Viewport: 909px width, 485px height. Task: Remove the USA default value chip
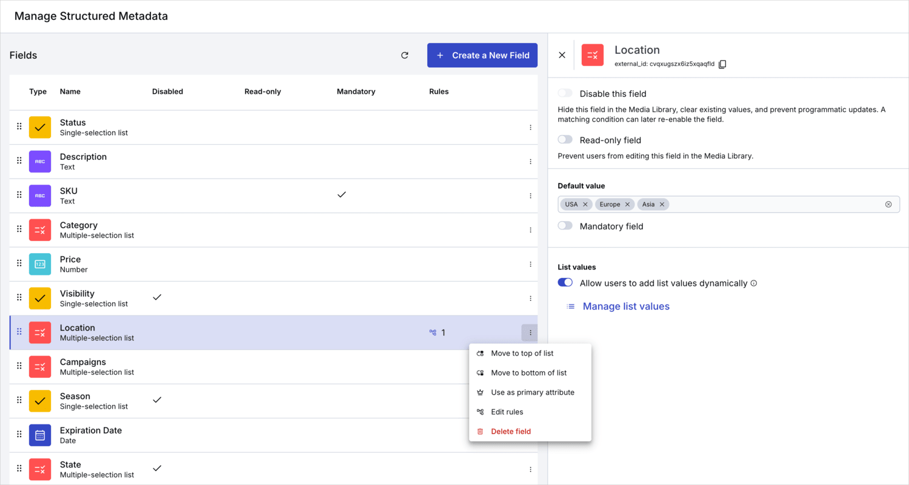(x=585, y=205)
